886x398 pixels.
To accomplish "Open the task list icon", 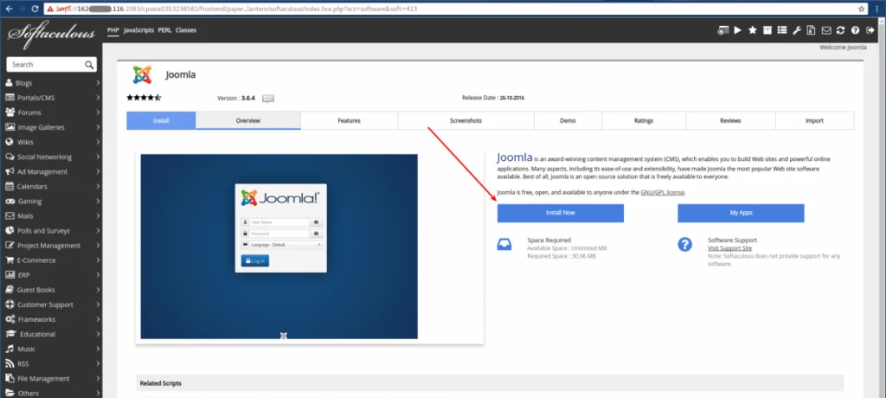I will click(782, 30).
